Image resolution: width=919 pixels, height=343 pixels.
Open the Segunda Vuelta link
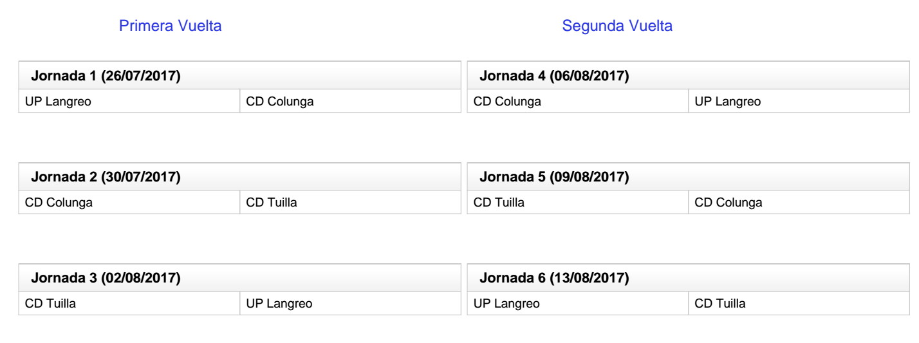pos(618,26)
